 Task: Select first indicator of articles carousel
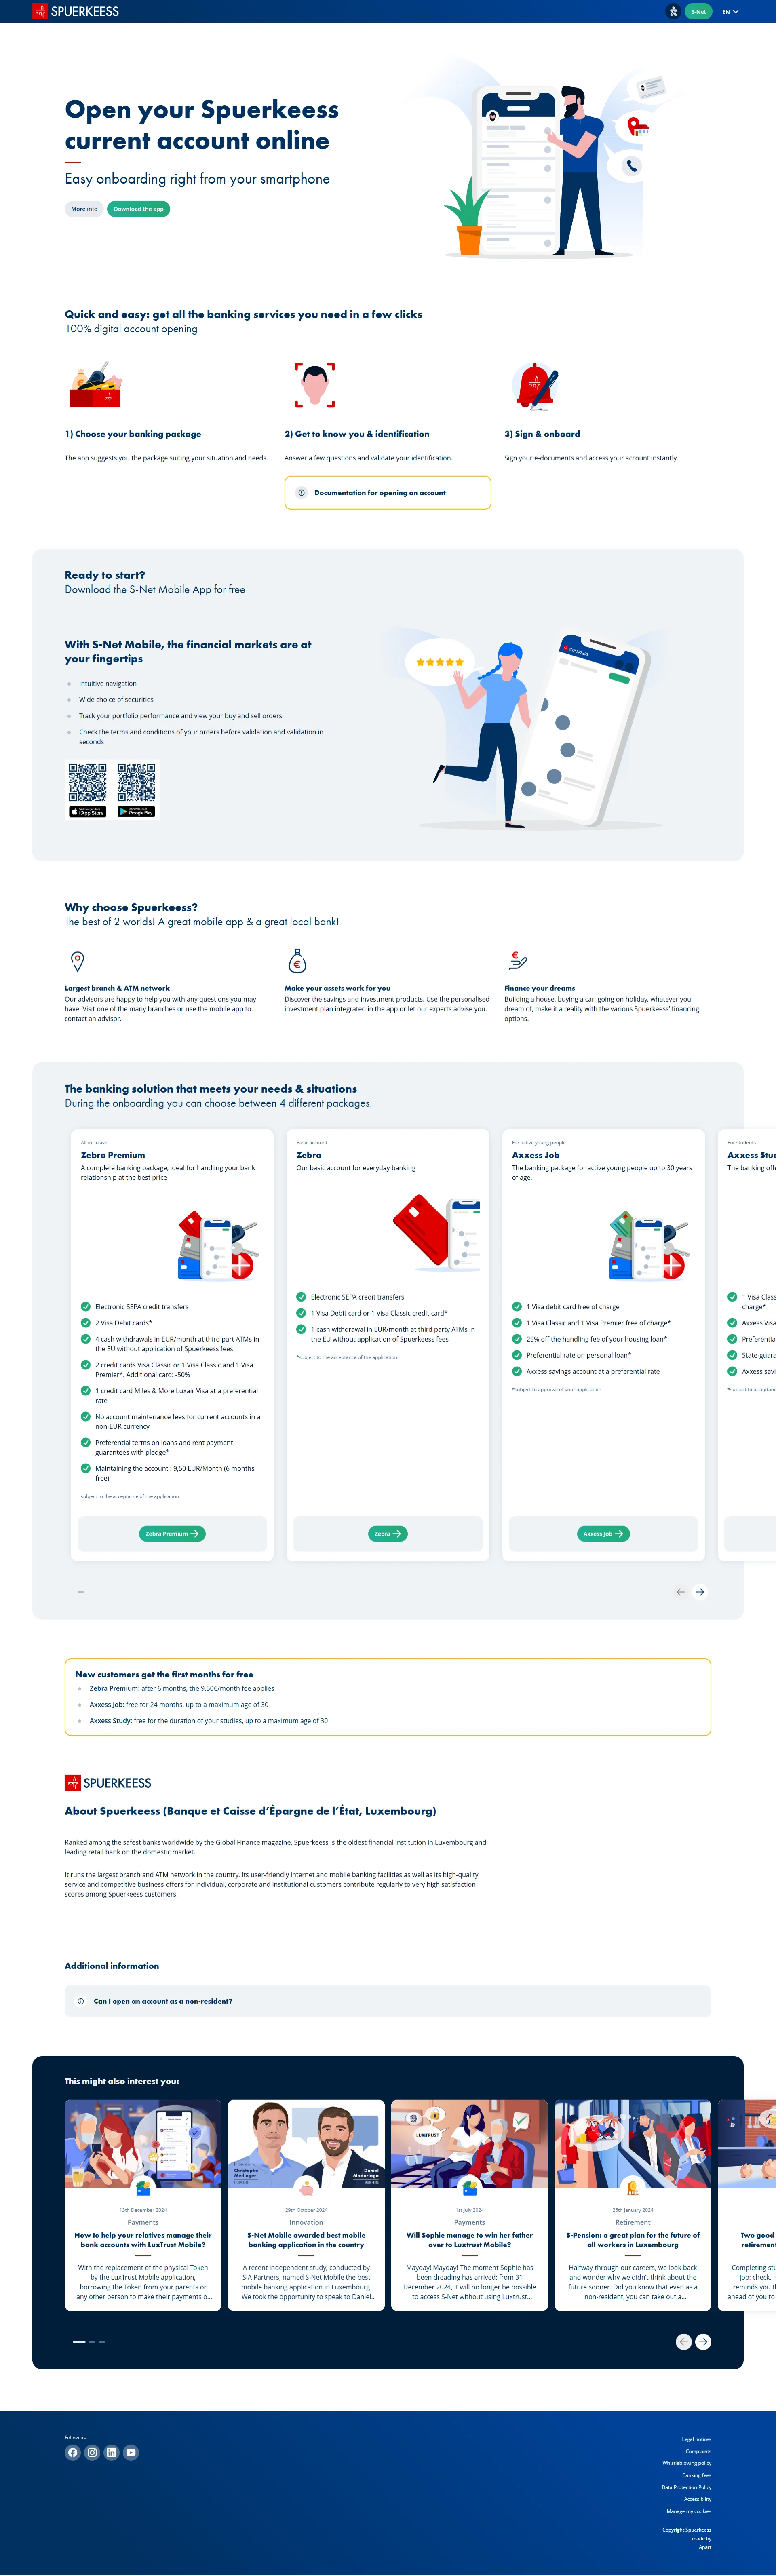(79, 2341)
